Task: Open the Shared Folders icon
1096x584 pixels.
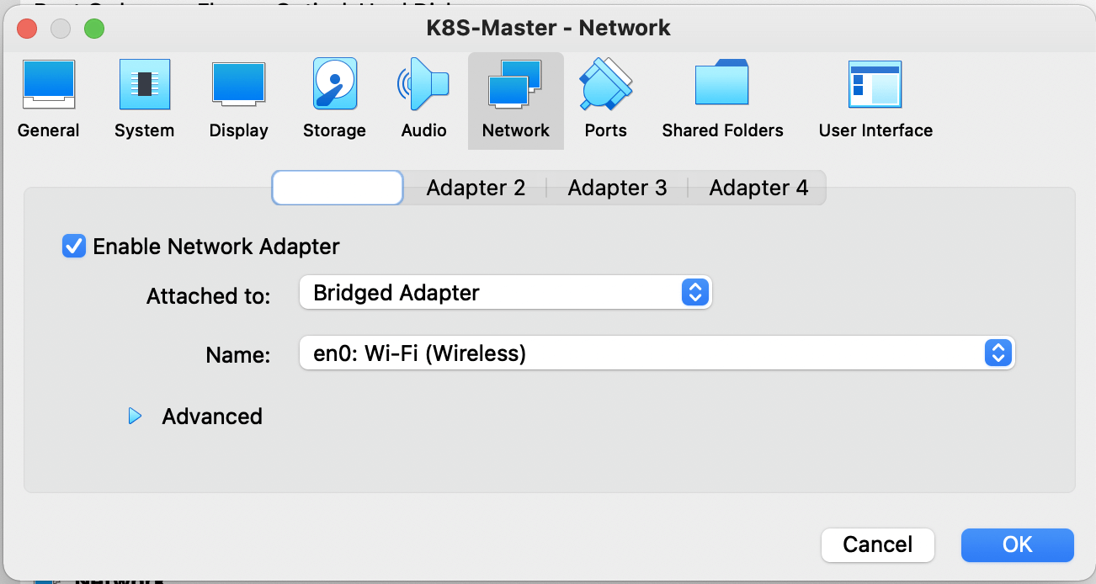Action: pos(721,85)
